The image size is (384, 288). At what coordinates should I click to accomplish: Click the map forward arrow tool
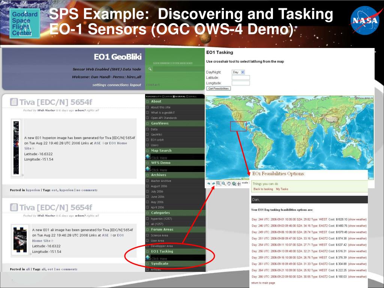click(213, 184)
